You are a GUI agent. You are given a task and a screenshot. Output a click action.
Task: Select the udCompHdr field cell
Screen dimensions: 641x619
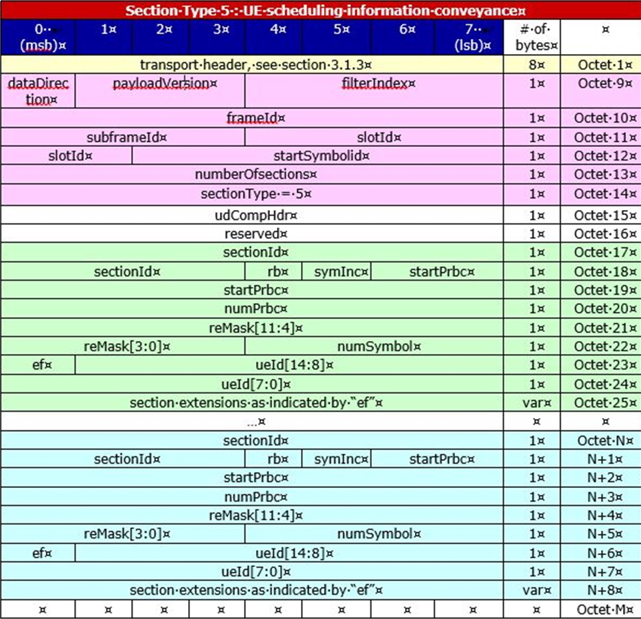(x=253, y=215)
